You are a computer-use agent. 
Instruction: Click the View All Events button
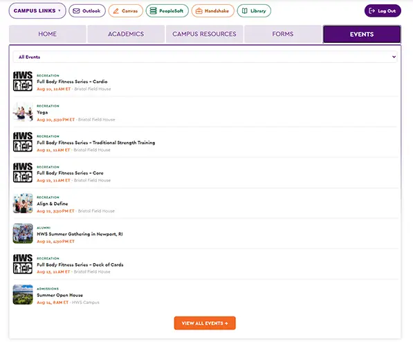tap(205, 323)
